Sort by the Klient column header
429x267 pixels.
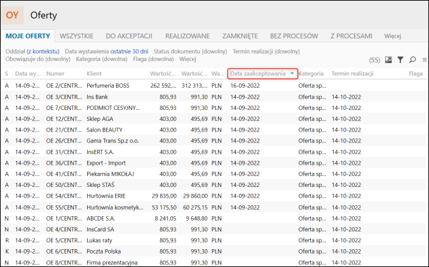coord(94,74)
